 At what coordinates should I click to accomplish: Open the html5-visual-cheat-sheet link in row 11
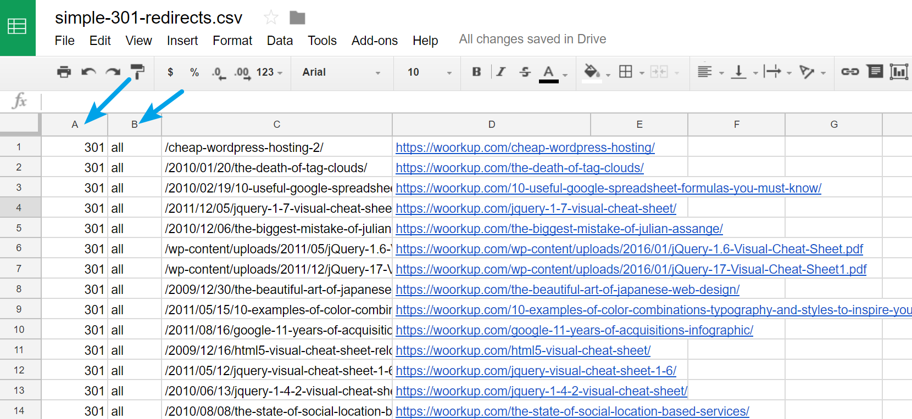[523, 350]
